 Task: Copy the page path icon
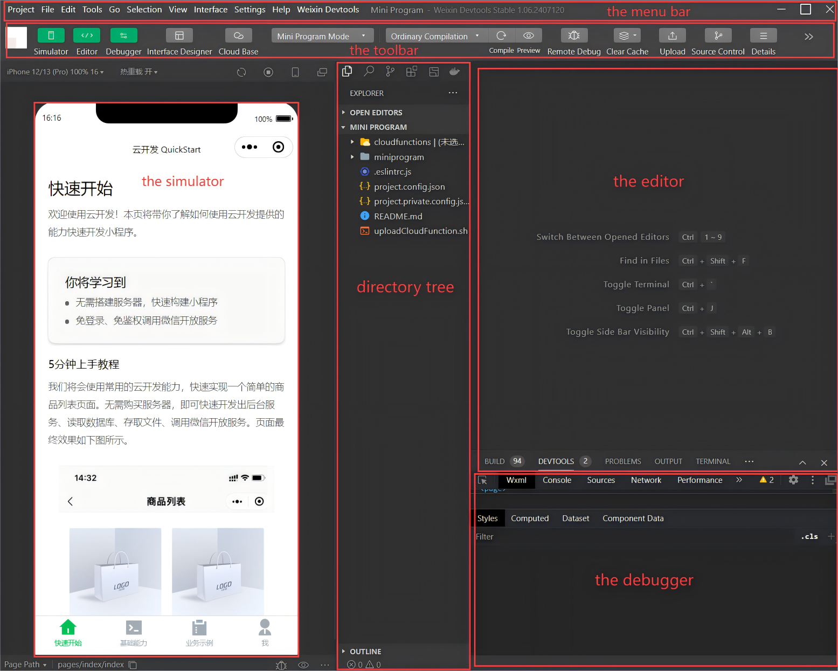pos(133,665)
